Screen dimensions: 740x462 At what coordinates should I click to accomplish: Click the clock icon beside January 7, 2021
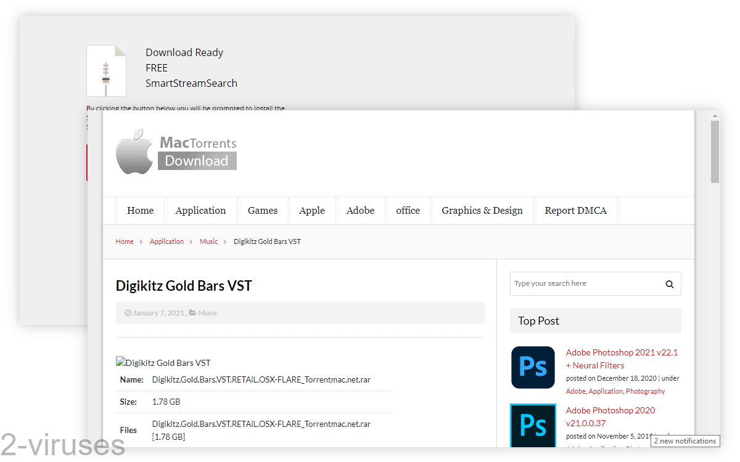coord(128,312)
